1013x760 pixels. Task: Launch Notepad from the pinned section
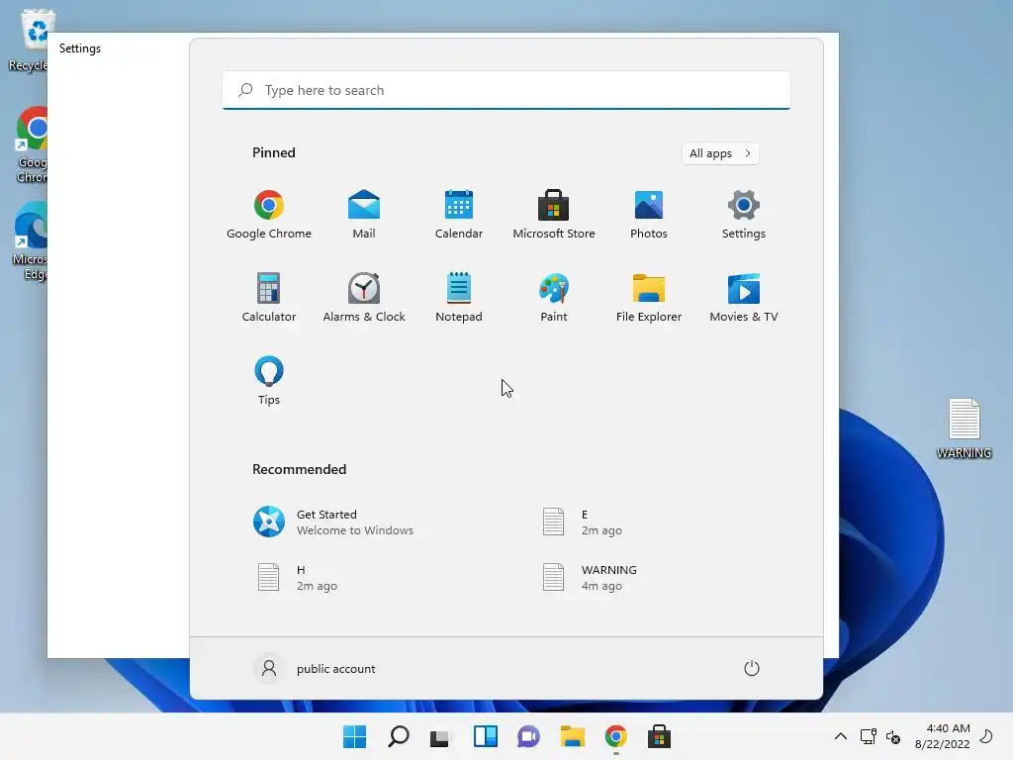point(459,298)
